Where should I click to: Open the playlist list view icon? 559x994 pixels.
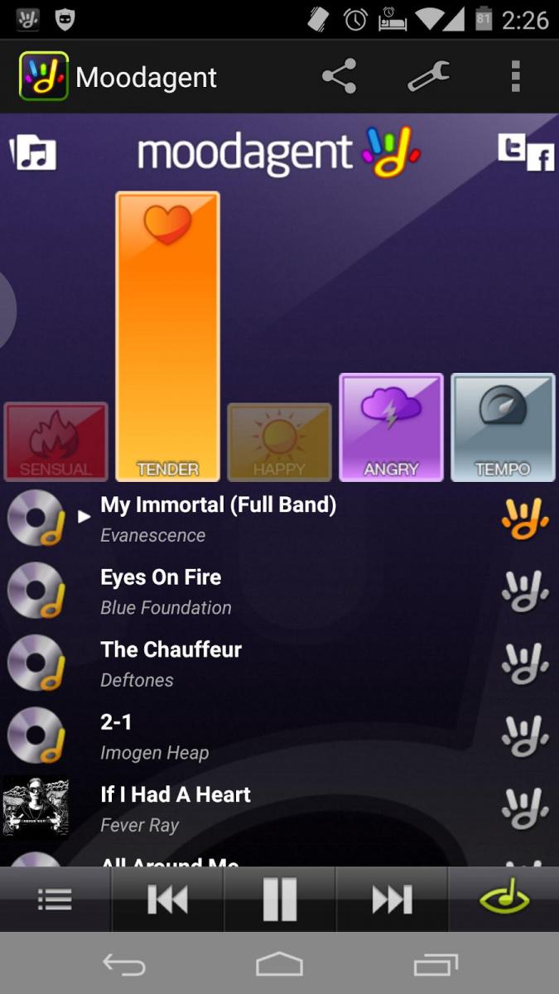55,900
